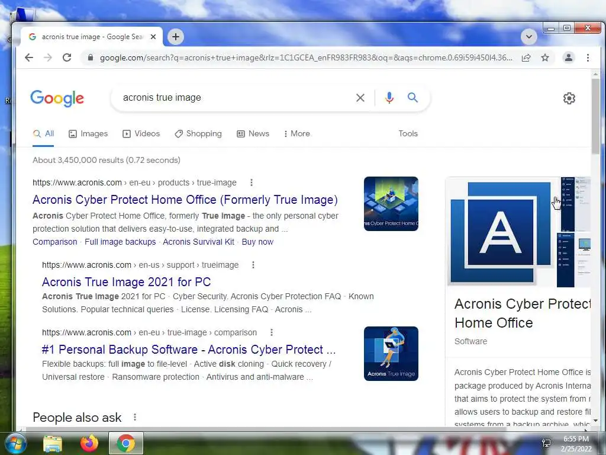Share this page using the address bar share icon
606x455 pixels.
[526, 57]
